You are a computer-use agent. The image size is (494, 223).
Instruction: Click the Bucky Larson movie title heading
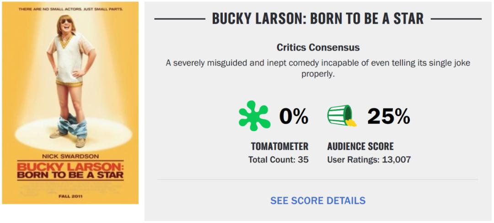coord(318,19)
